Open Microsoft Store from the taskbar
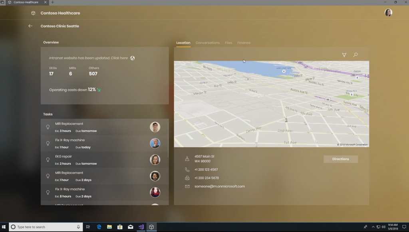The width and height of the screenshot is (409, 232). 120,227
